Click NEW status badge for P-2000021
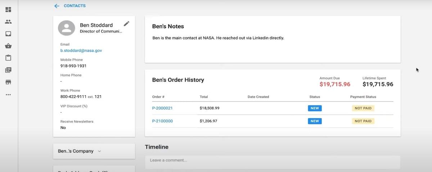 tap(315, 108)
